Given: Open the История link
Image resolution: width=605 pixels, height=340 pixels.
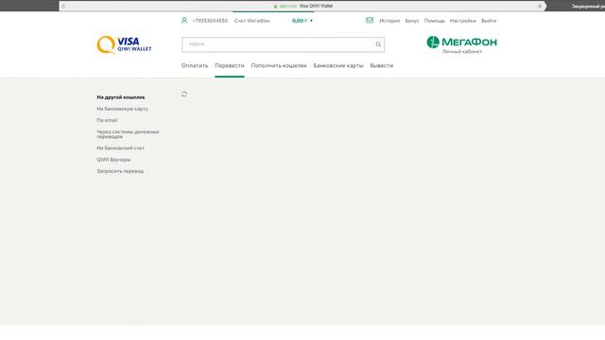Looking at the screenshot, I should coord(389,21).
